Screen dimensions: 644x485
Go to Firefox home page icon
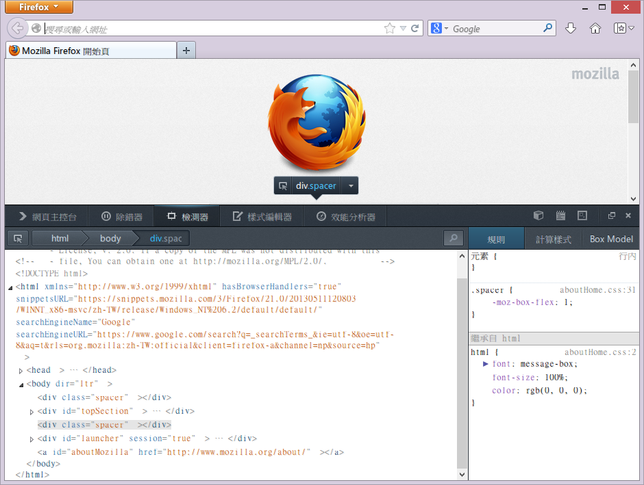pyautogui.click(x=595, y=29)
